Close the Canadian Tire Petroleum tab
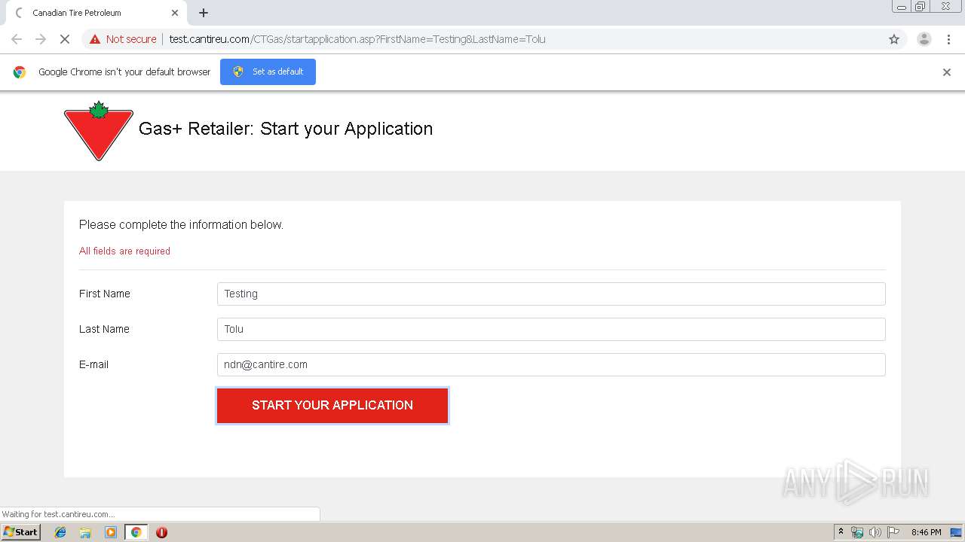Screen dimensions: 965x542 click(175, 13)
